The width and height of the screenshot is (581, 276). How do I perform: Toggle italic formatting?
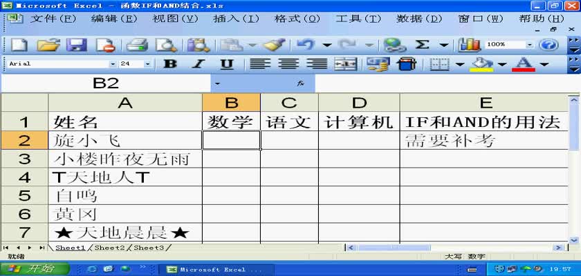tap(199, 64)
